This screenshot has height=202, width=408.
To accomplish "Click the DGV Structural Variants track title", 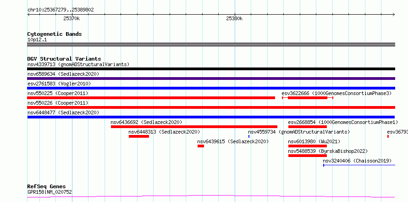I will tap(64, 59).
